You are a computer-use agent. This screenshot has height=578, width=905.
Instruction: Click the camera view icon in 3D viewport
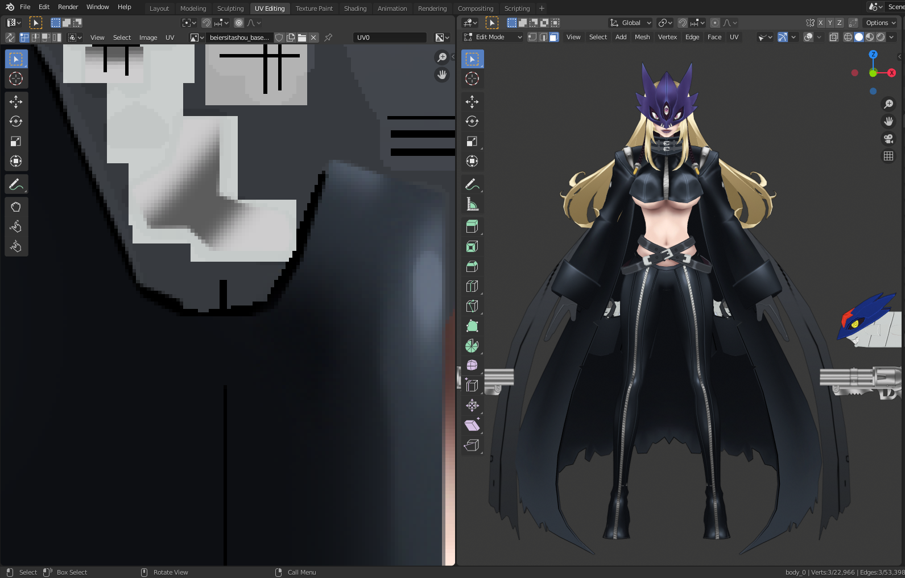pos(889,139)
